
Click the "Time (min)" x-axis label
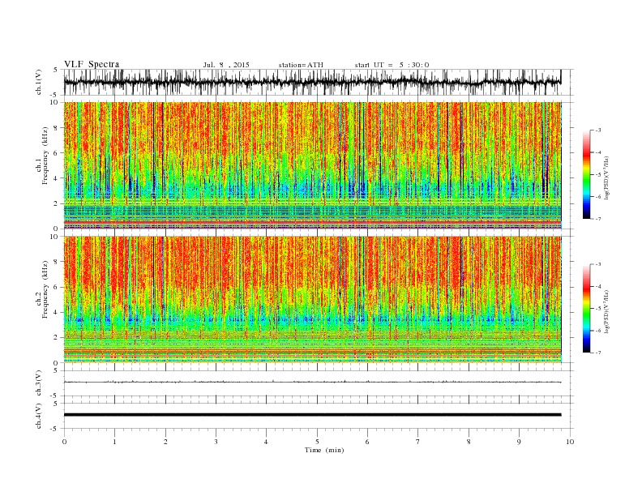click(x=324, y=450)
